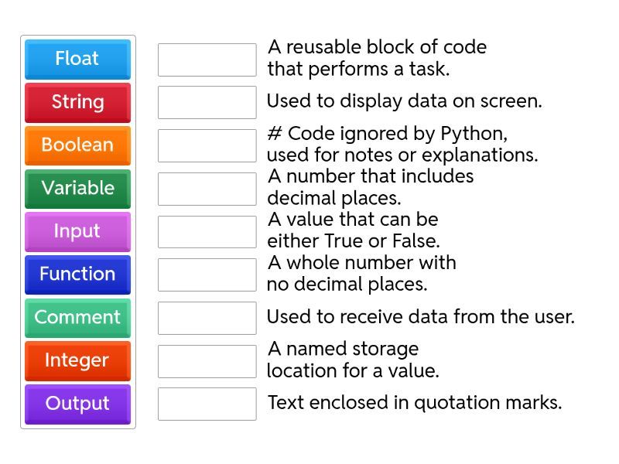619x464 pixels.
Task: Choose the purple Input tile
Action: click(77, 231)
